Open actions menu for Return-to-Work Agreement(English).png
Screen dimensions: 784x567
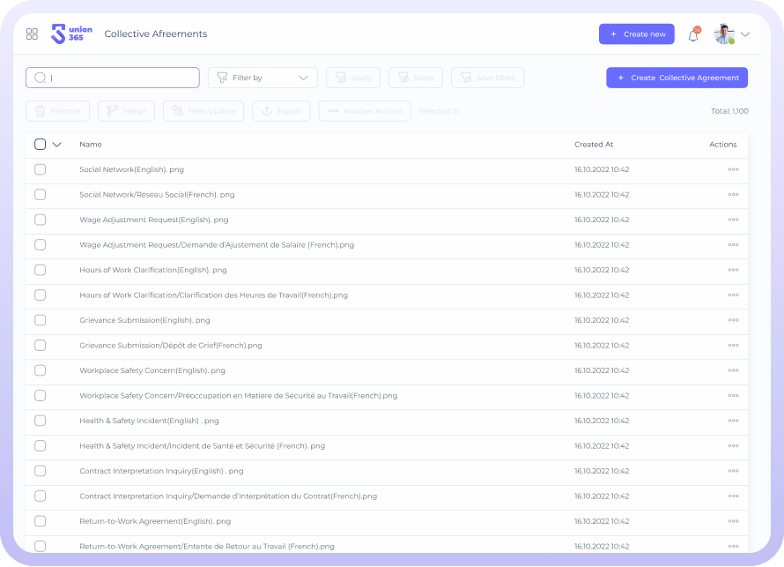pyautogui.click(x=733, y=521)
